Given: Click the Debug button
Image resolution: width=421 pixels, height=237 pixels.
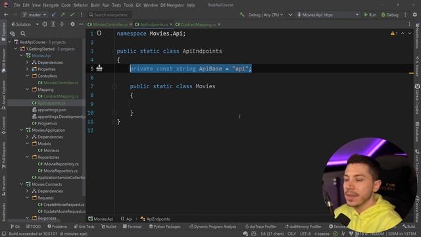Looking at the screenshot, I should (x=390, y=14).
